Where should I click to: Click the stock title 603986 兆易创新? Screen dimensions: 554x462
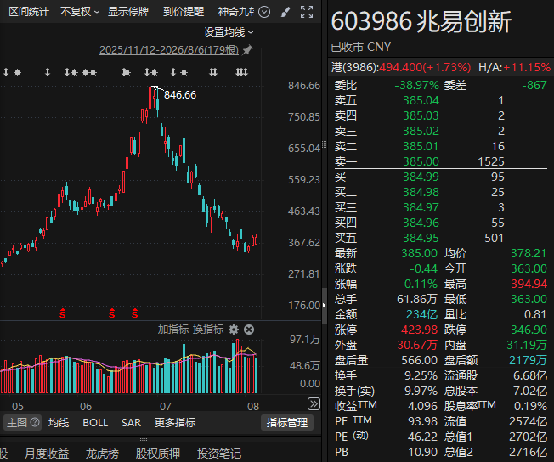coord(421,21)
